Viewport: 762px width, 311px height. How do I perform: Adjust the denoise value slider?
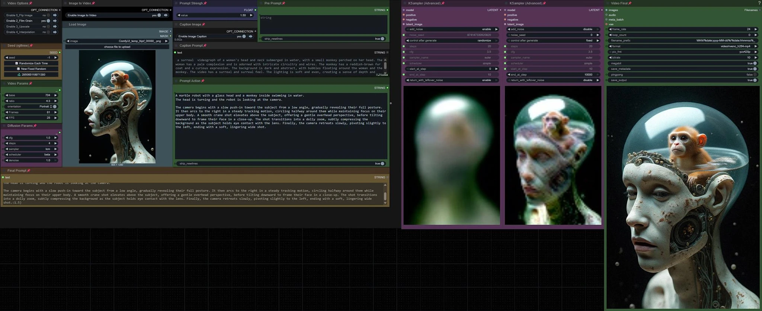tap(31, 160)
